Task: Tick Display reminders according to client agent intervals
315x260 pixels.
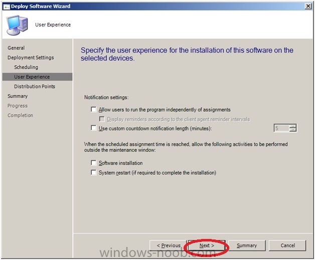Action: click(x=102, y=119)
